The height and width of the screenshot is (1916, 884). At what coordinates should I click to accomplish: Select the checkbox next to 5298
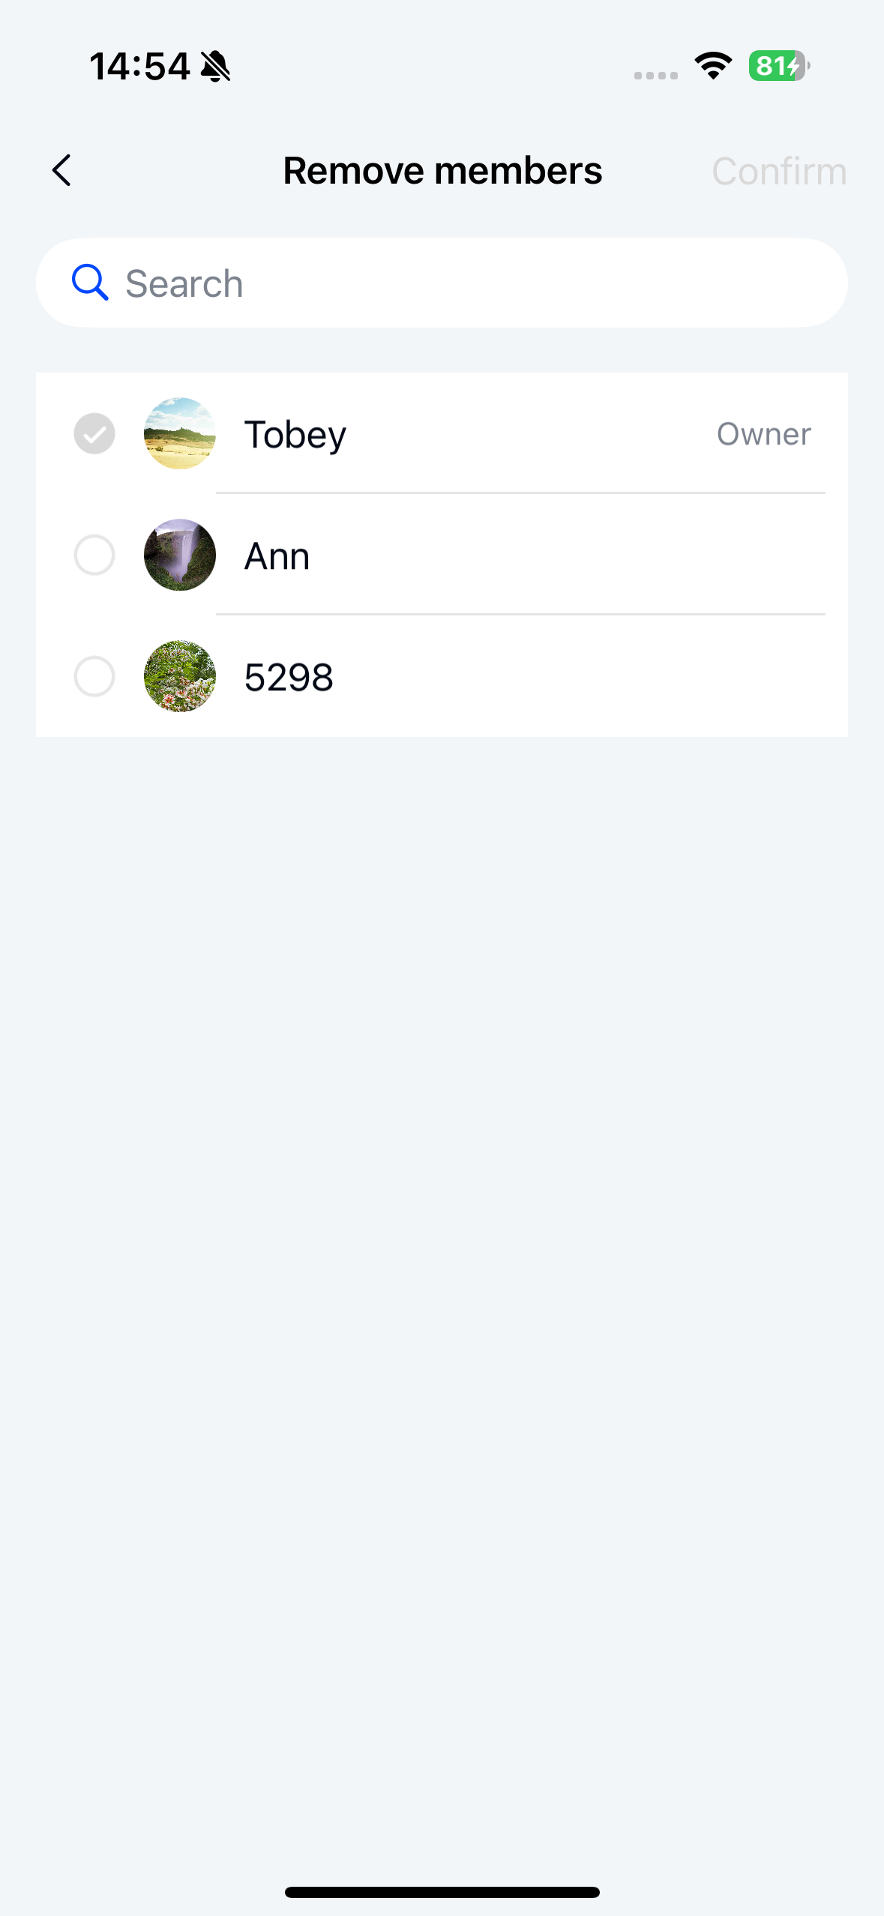94,676
